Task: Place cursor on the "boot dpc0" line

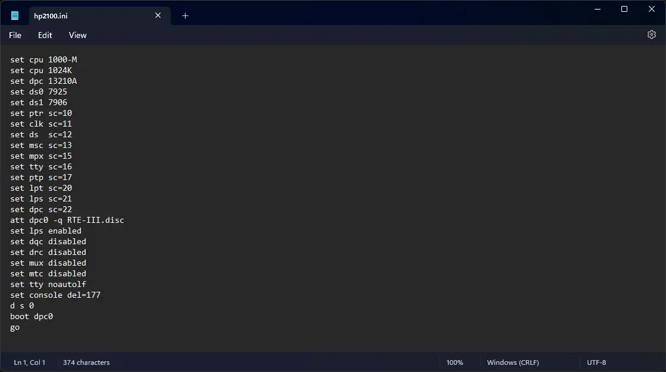Action: click(32, 317)
